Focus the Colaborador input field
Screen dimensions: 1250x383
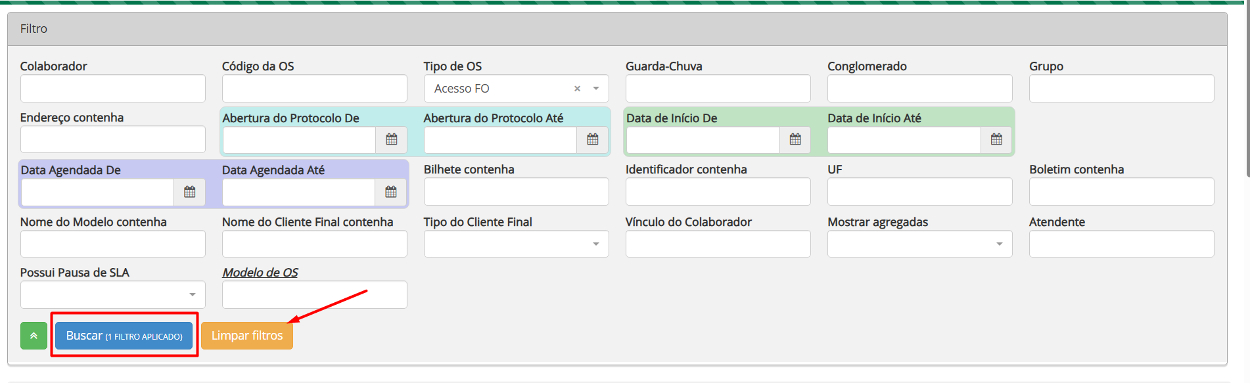coord(112,89)
